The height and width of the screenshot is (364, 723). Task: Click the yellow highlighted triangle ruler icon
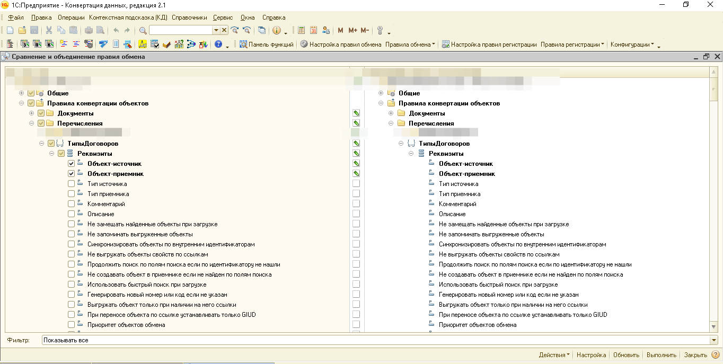143,45
